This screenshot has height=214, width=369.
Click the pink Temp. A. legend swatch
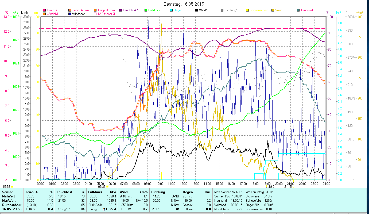(x=44, y=10)
